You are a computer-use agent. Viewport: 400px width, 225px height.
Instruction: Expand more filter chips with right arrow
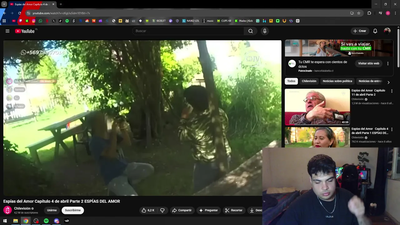(388, 82)
